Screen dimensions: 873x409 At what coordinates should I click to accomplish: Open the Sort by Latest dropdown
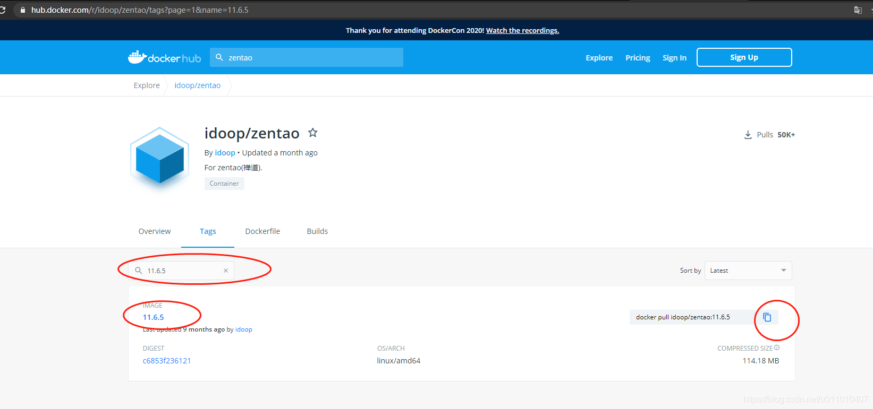[x=748, y=271]
